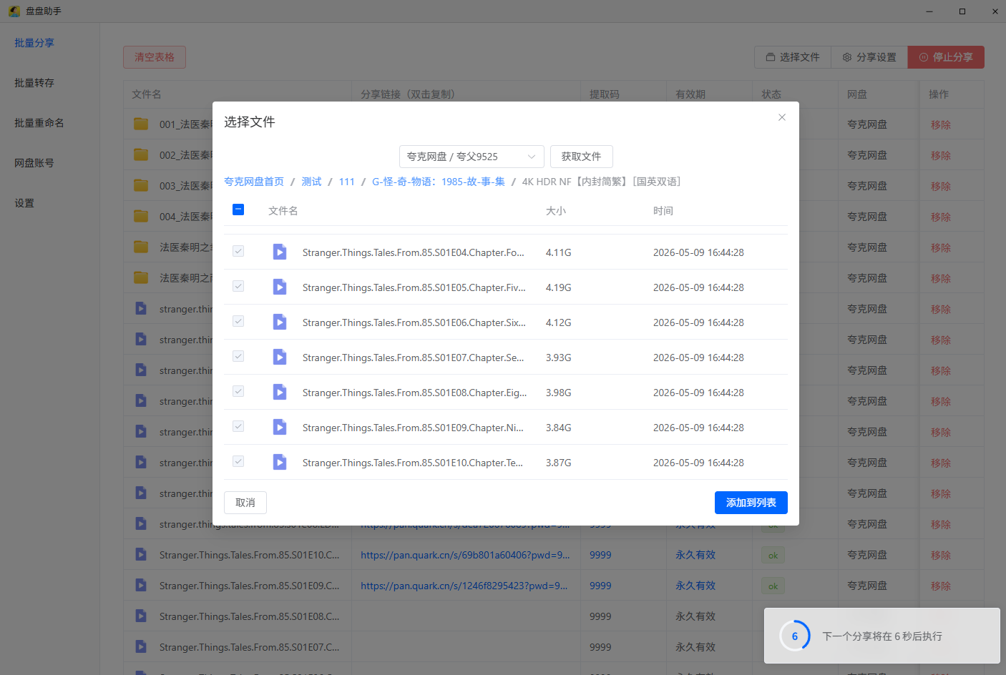This screenshot has height=675, width=1006.
Task: Click share link pan.quark.cn/s/69b801a60406
Action: click(x=465, y=555)
